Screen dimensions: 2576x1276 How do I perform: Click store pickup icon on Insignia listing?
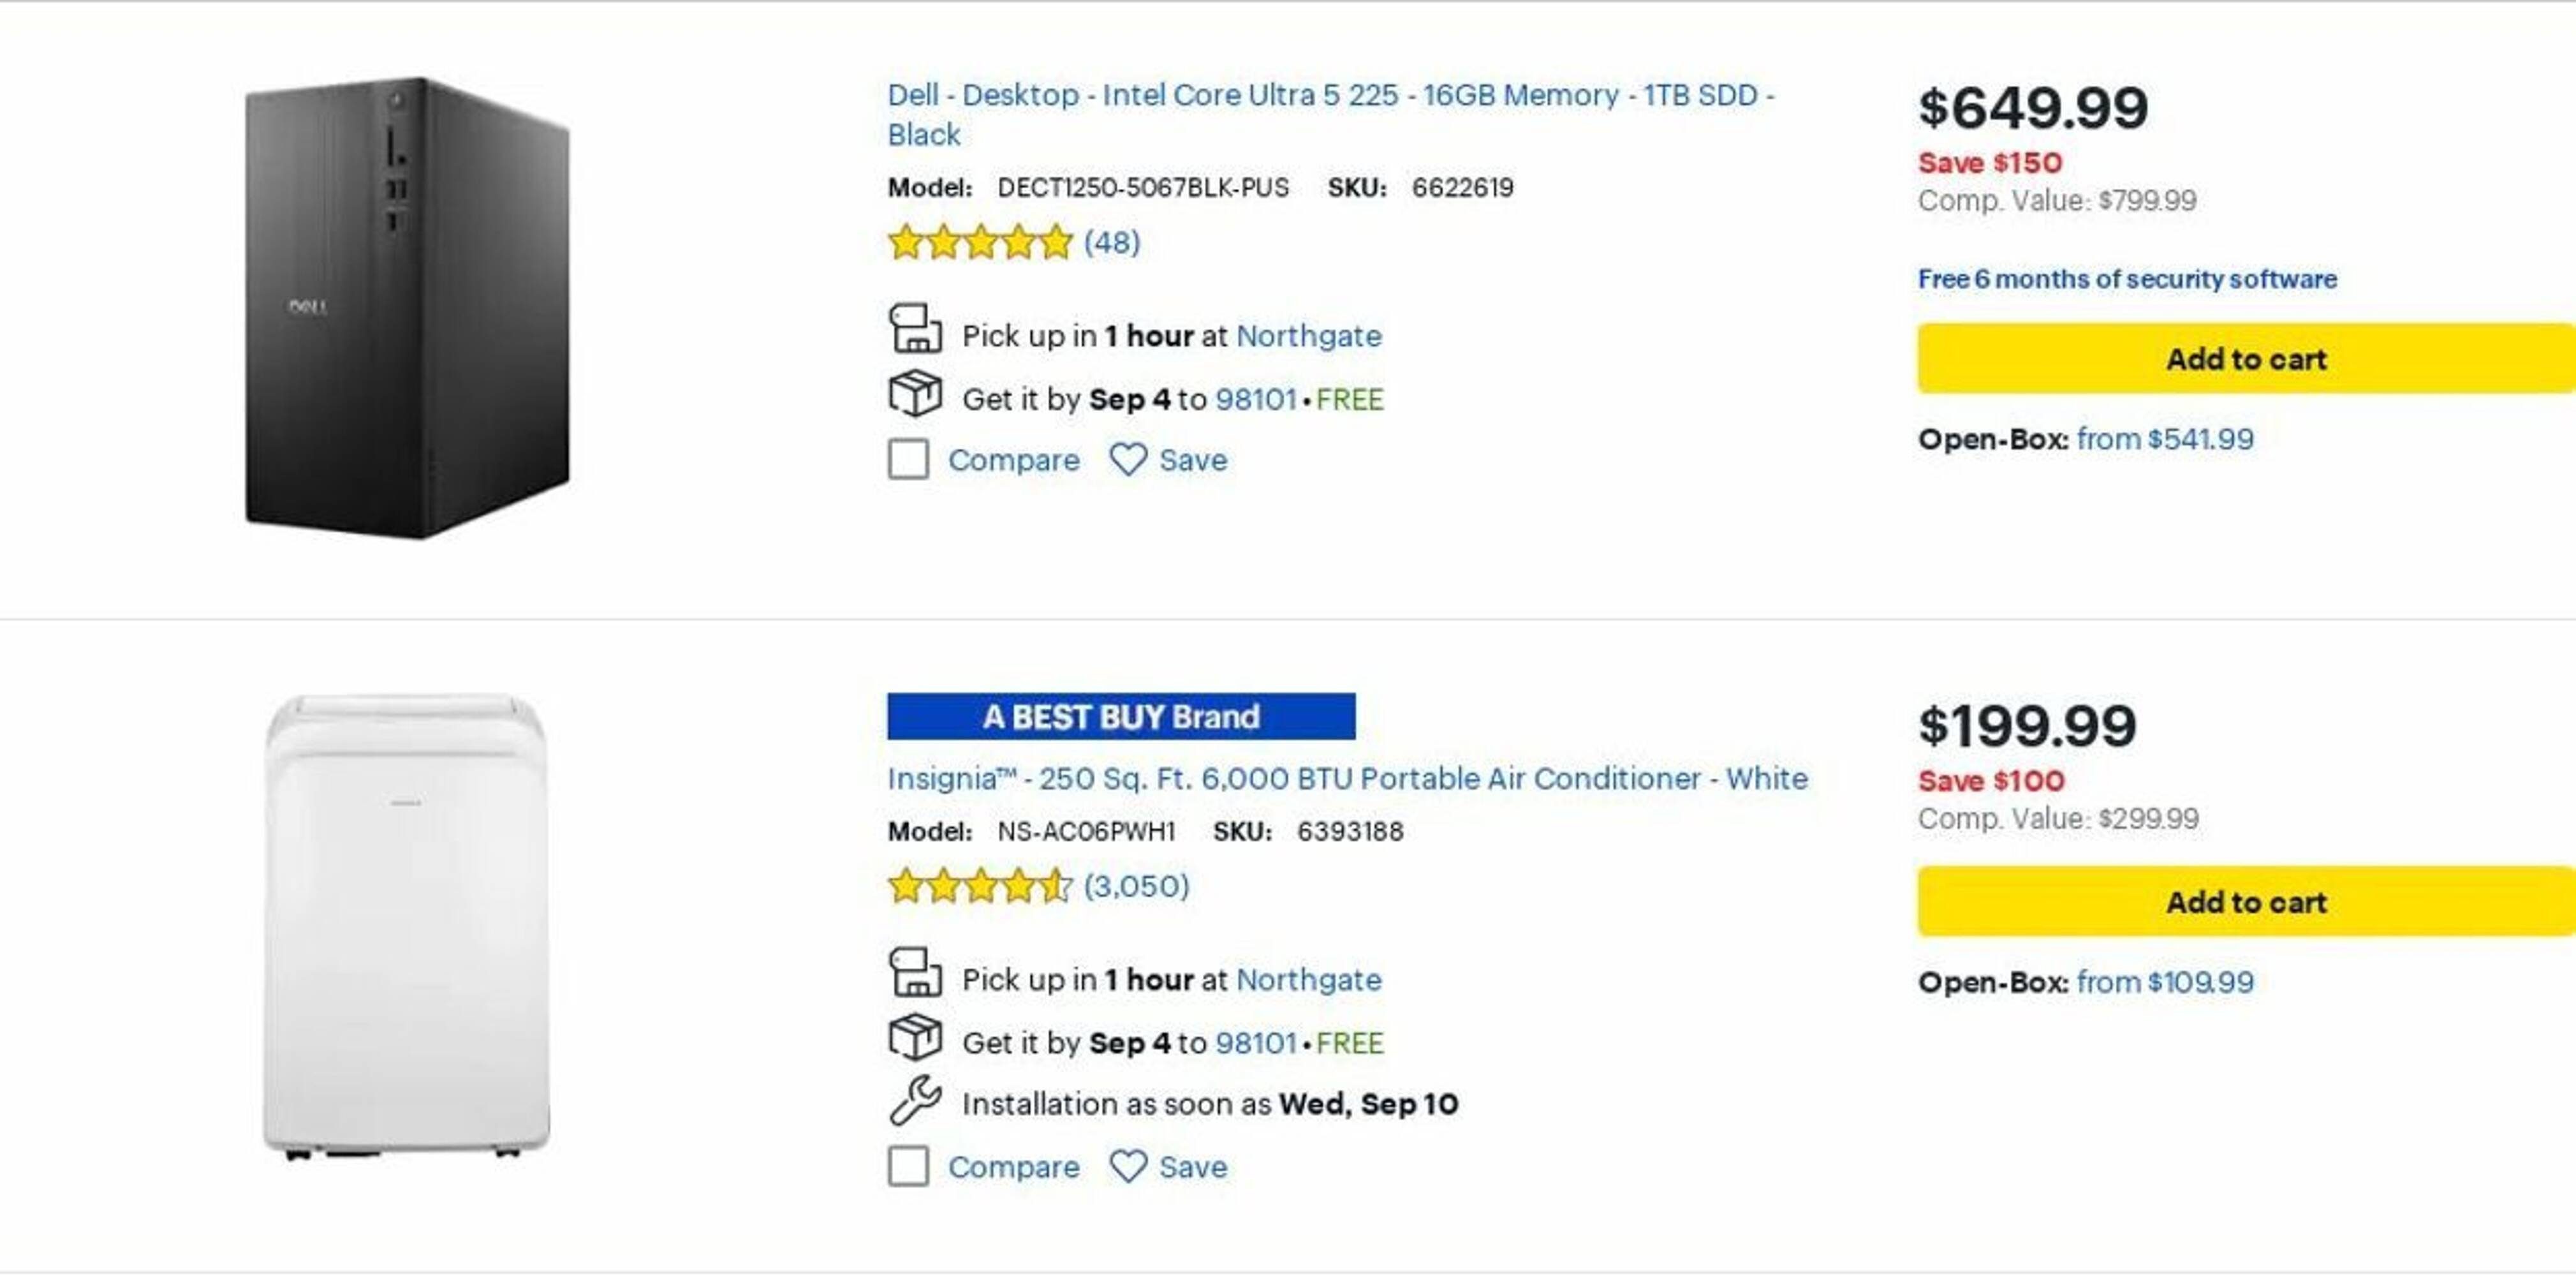pyautogui.click(x=915, y=974)
